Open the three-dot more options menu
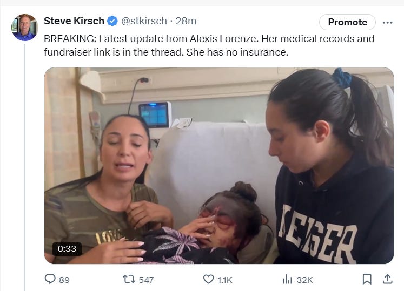The height and width of the screenshot is (291, 404). click(x=387, y=22)
